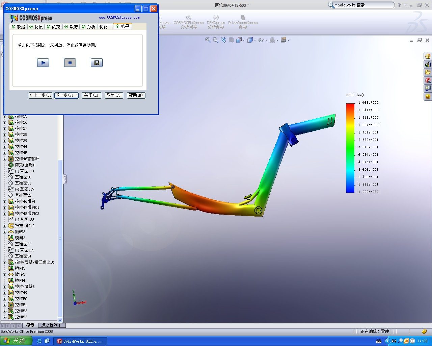
Task: Stop the result animation playback
Action: pos(70,63)
